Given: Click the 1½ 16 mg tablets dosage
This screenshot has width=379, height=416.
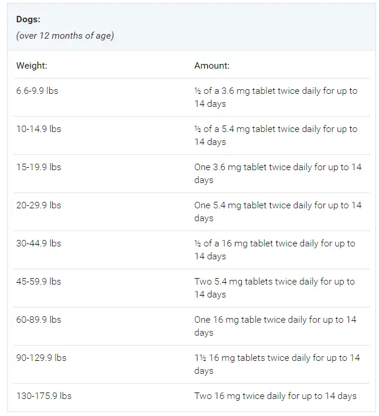Looking at the screenshot, I should (x=277, y=364).
